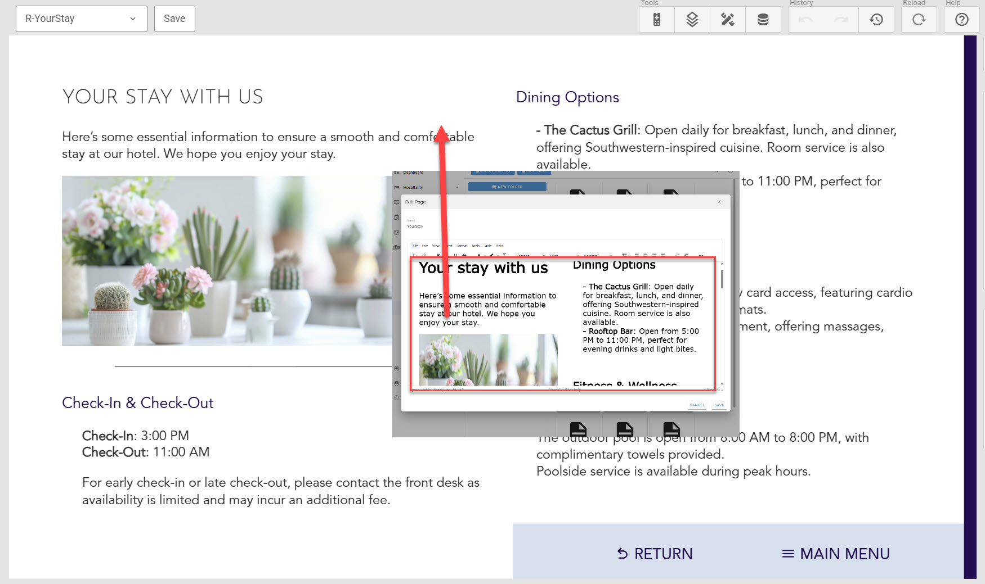Reload the page with the Reload icon
The image size is (985, 584).
[919, 20]
